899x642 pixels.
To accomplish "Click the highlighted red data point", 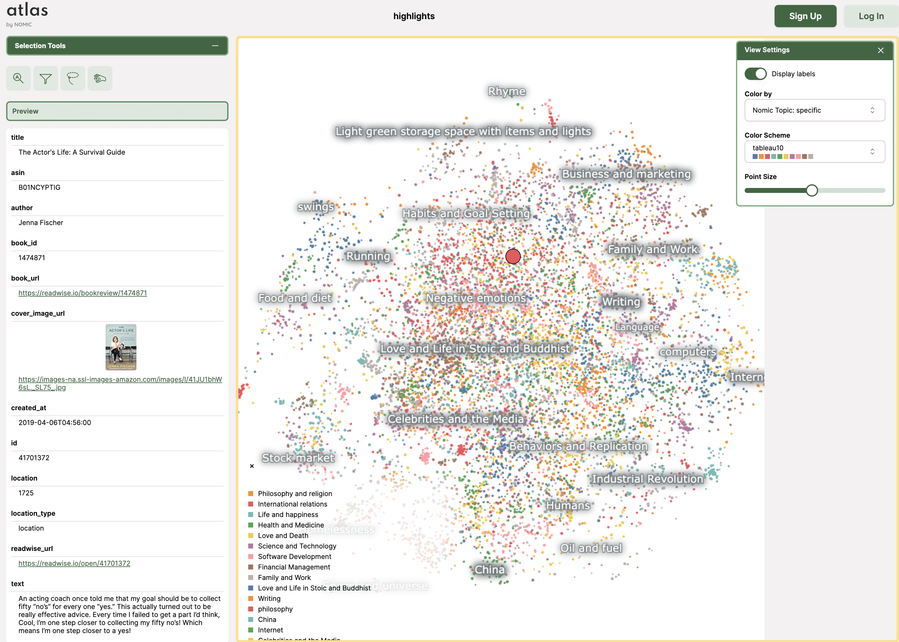I will (513, 256).
